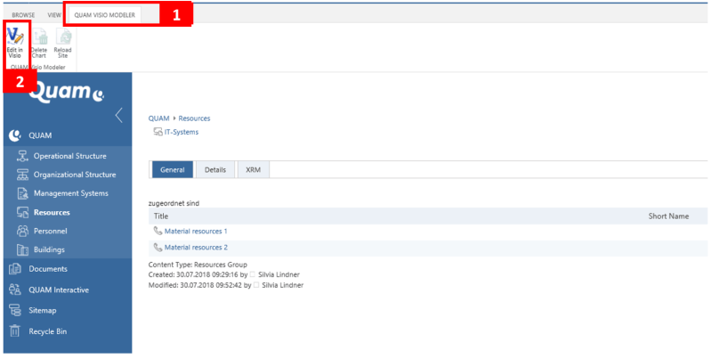Viewport: 712px width, 359px height.
Task: Click the presence box beside the Modified author
Action: pos(256,285)
